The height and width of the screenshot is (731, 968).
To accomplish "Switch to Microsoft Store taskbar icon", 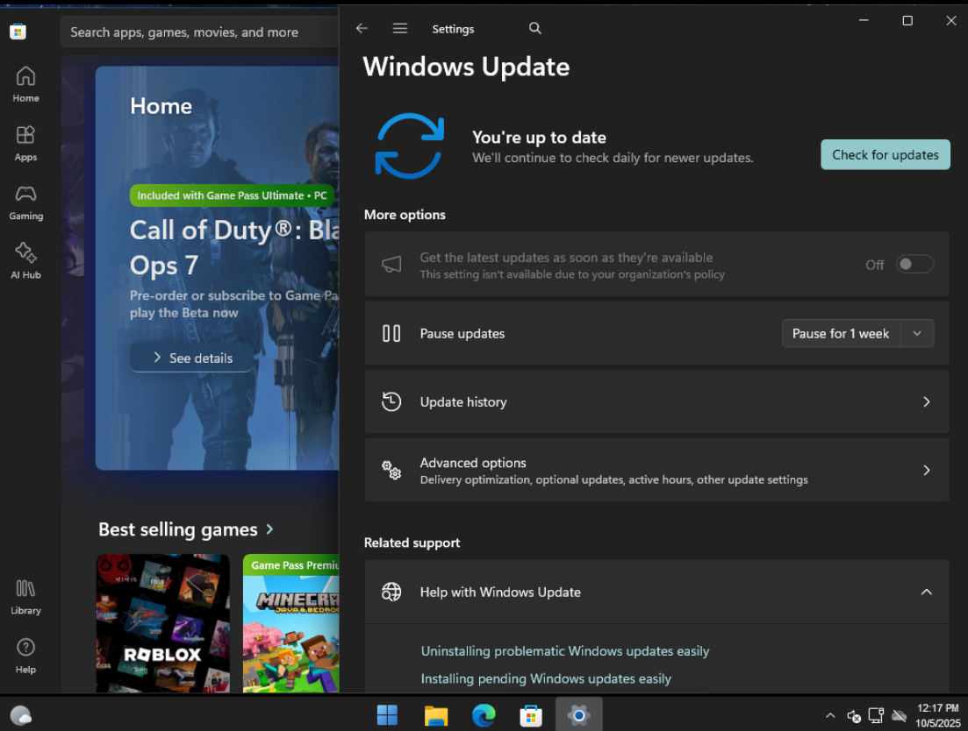I will pyautogui.click(x=531, y=715).
